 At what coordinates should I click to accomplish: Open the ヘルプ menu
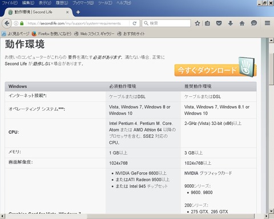point(124,3)
